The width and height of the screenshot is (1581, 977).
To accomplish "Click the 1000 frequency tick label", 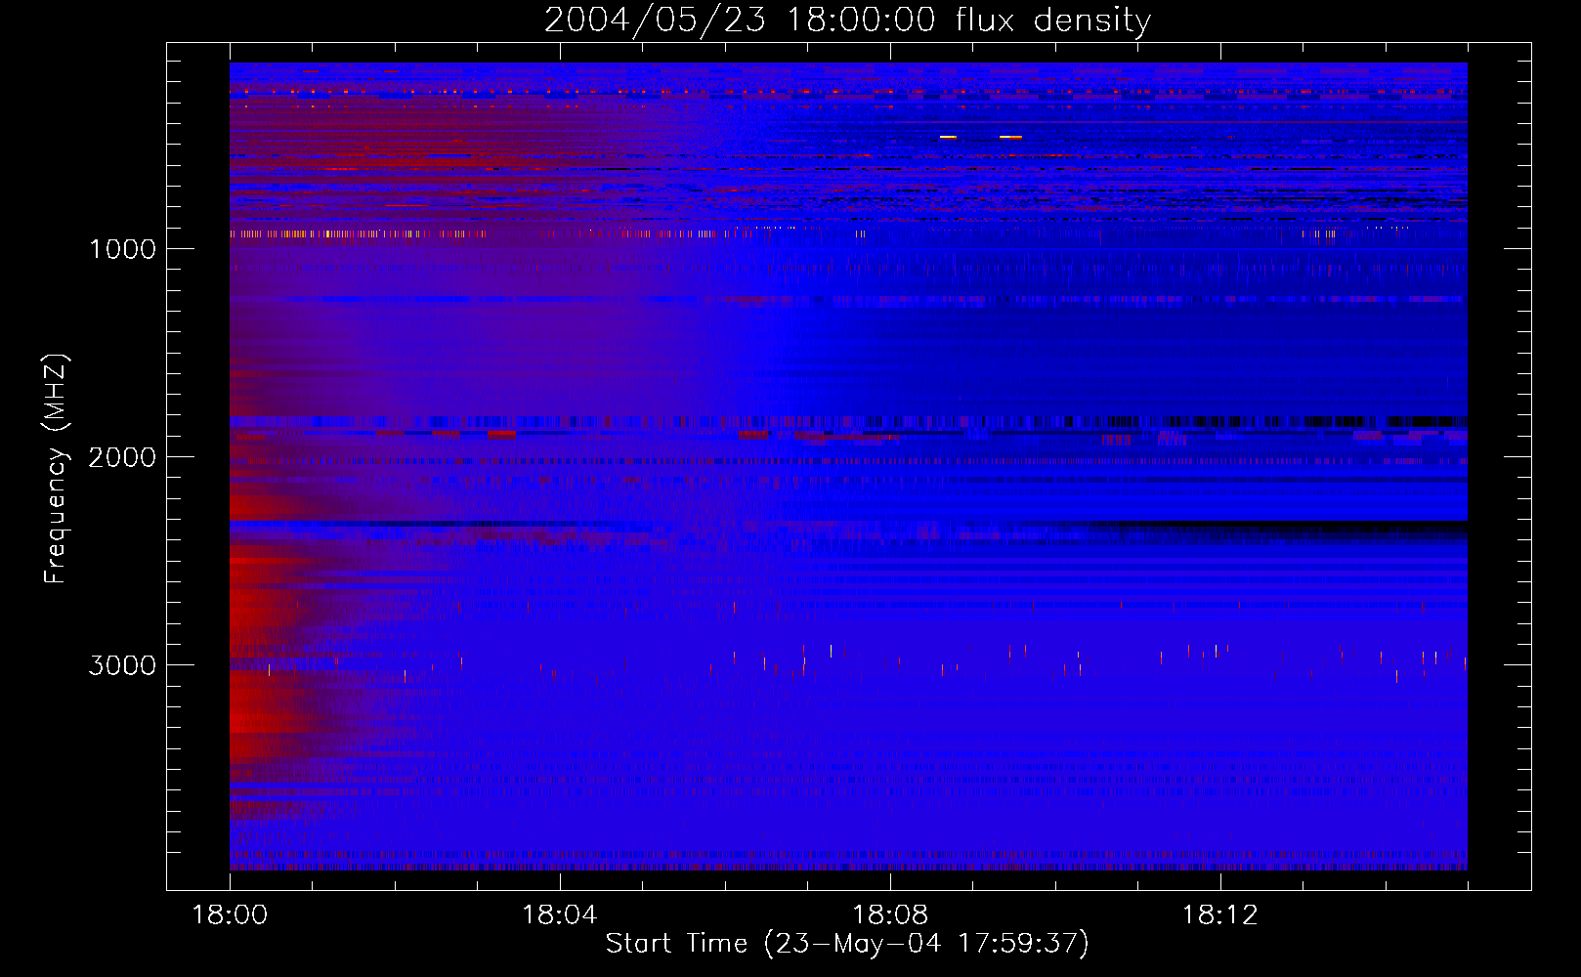I will pos(123,249).
